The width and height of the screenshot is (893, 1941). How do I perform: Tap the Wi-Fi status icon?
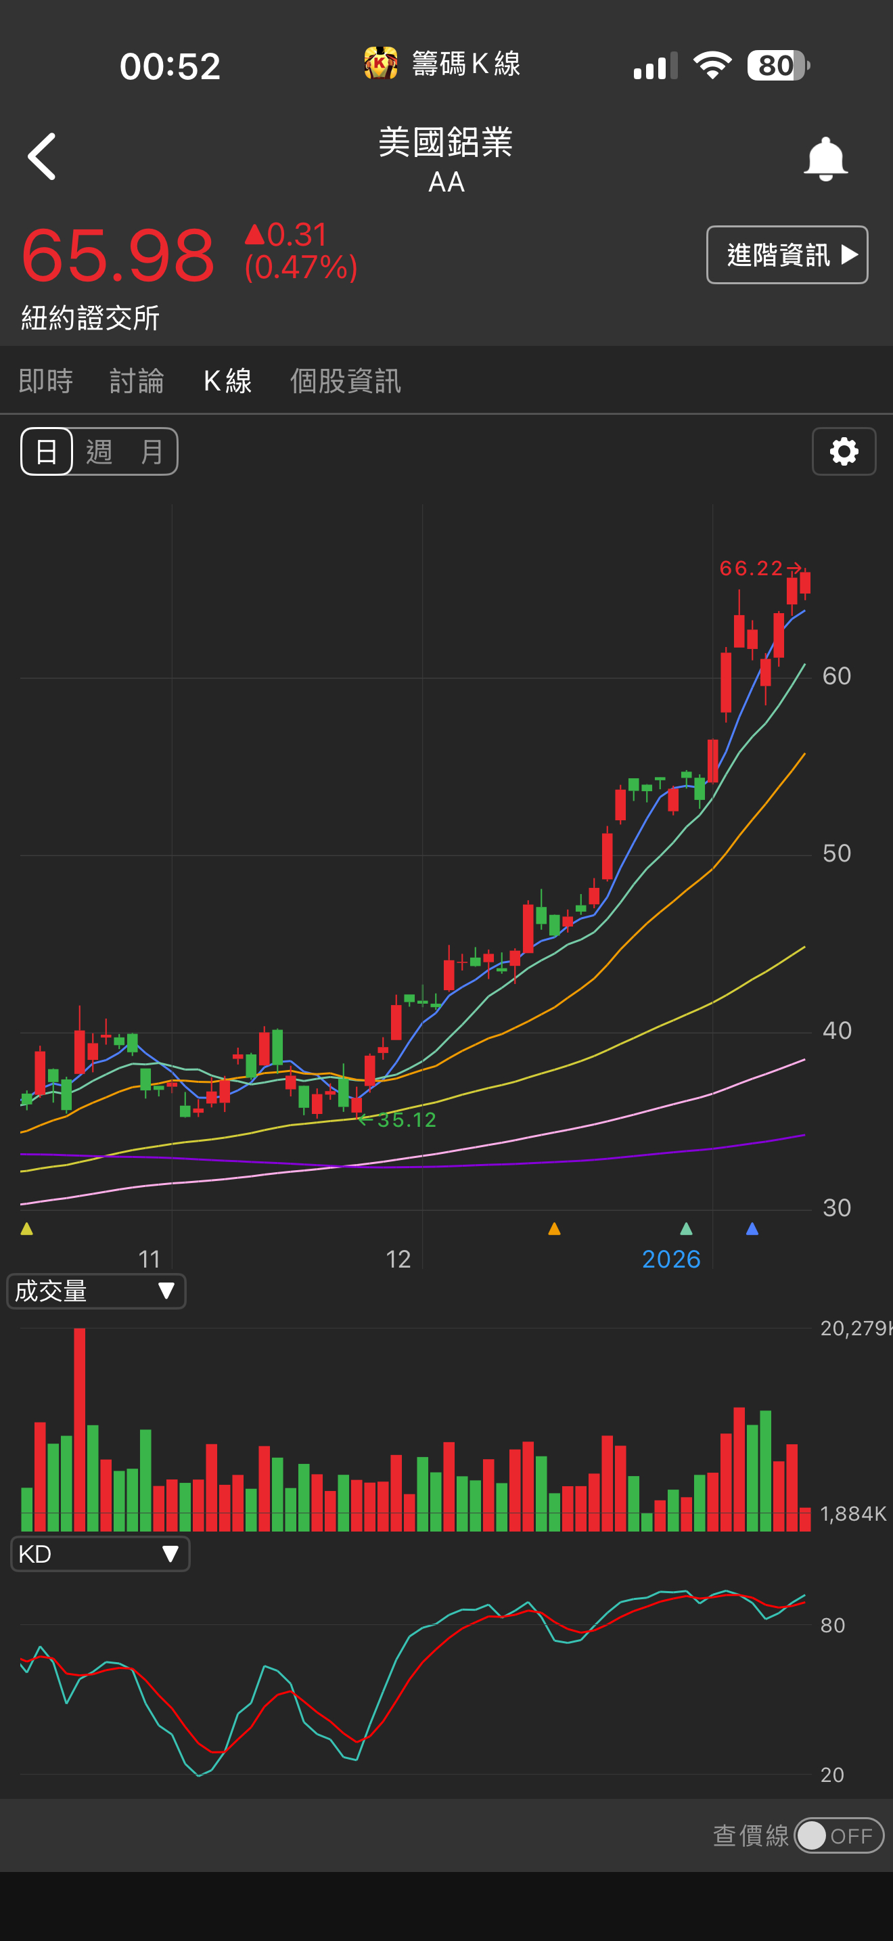tap(712, 66)
